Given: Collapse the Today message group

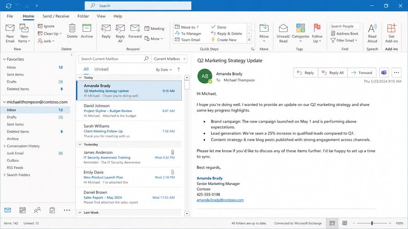Looking at the screenshot, I should click(80, 78).
